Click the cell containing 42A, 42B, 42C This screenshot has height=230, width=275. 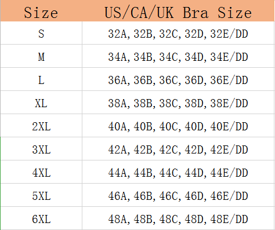178,149
